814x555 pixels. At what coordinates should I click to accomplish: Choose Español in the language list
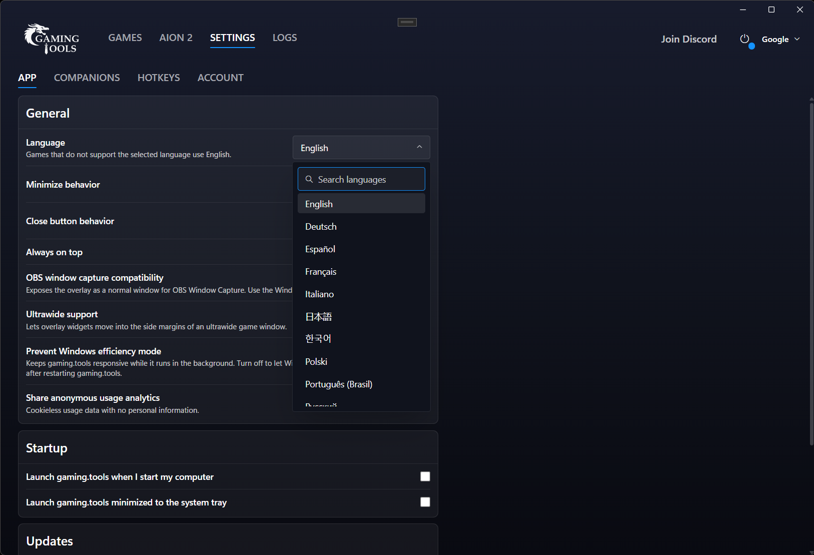tap(361, 249)
